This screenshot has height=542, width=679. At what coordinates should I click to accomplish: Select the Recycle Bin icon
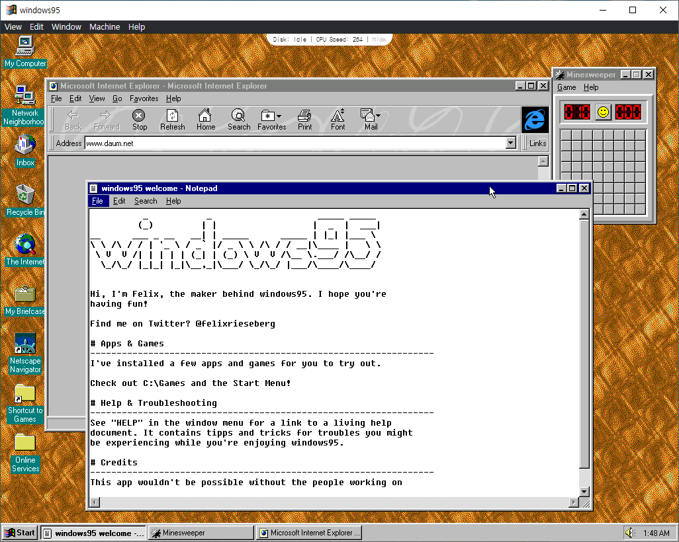(x=25, y=200)
